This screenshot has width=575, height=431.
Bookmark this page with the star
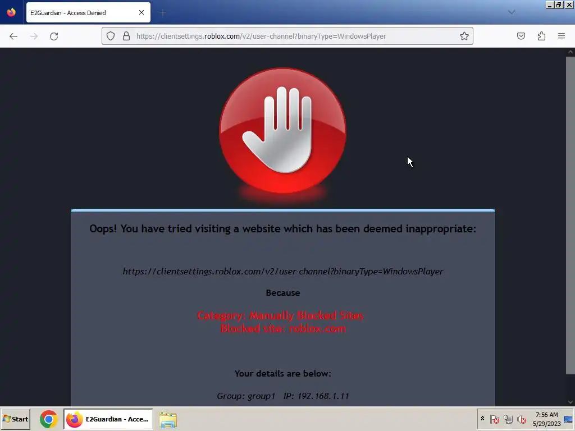[464, 36]
